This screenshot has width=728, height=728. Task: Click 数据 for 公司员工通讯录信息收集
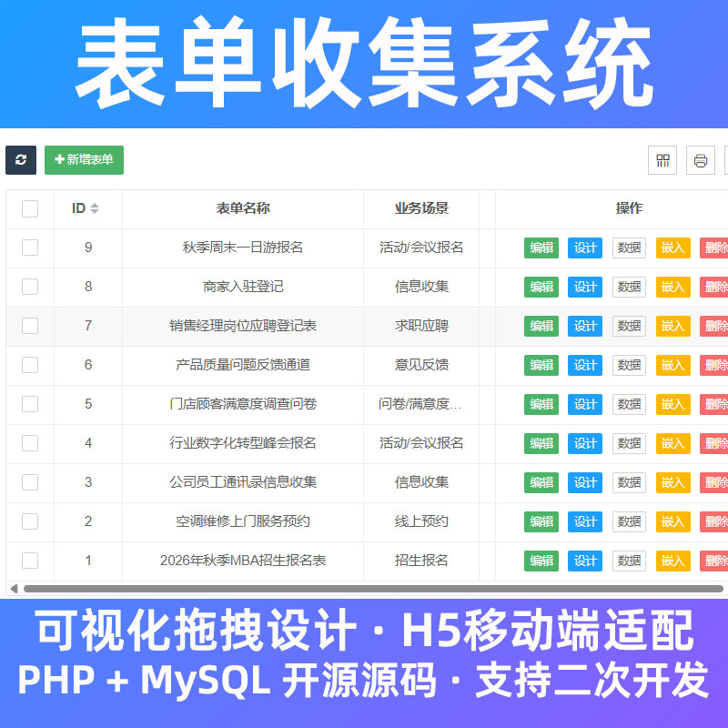629,483
